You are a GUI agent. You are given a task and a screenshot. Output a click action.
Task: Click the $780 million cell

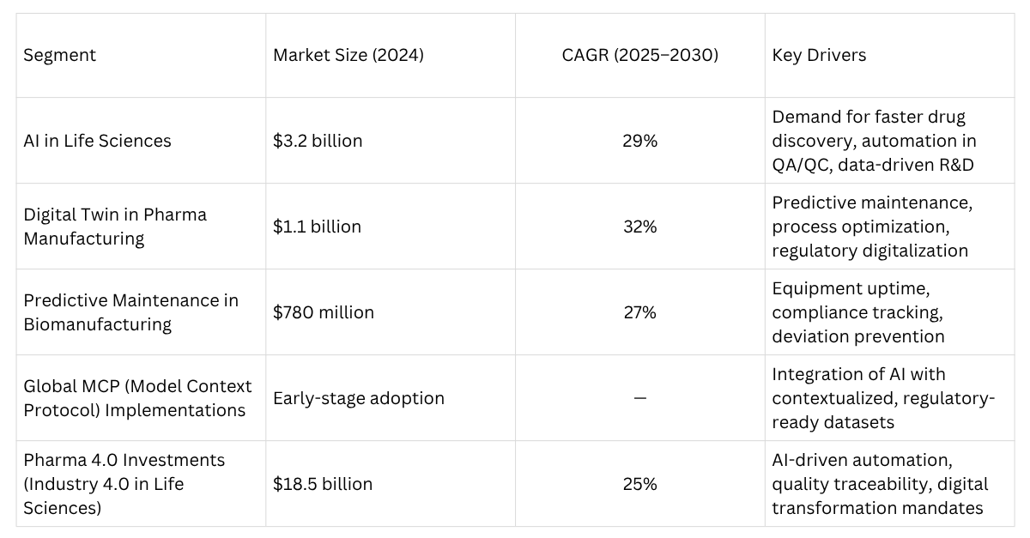tap(324, 312)
